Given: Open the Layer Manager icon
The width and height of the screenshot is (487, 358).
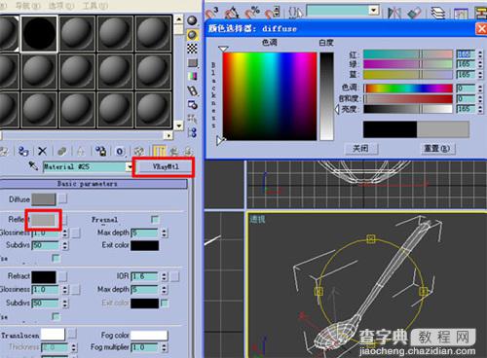Looking at the screenshot, I should (x=438, y=13).
